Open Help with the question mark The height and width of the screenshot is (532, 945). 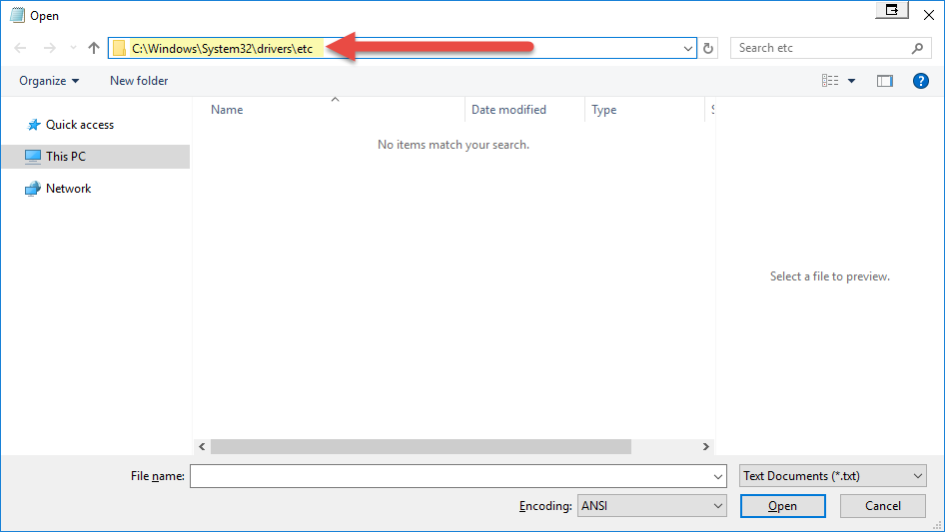[x=920, y=81]
